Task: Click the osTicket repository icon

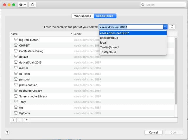Action: [16, 74]
